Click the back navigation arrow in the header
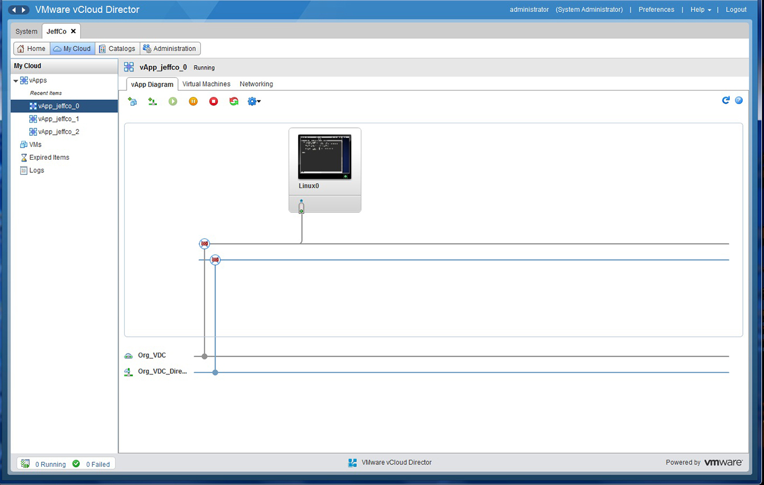Screen dimensions: 764x485 click(14, 10)
